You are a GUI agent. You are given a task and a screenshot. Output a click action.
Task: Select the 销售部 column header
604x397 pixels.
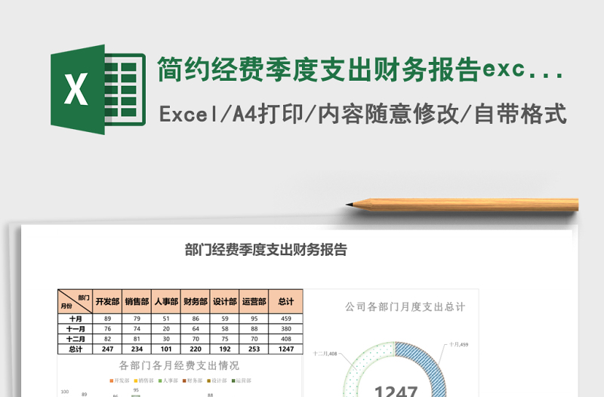(x=137, y=301)
